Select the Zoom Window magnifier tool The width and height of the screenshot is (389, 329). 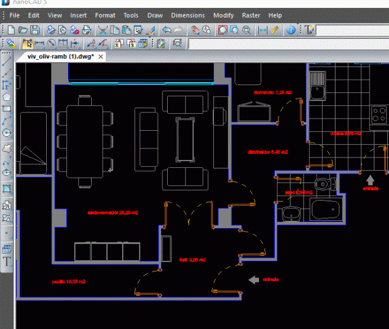pyautogui.click(x=222, y=29)
